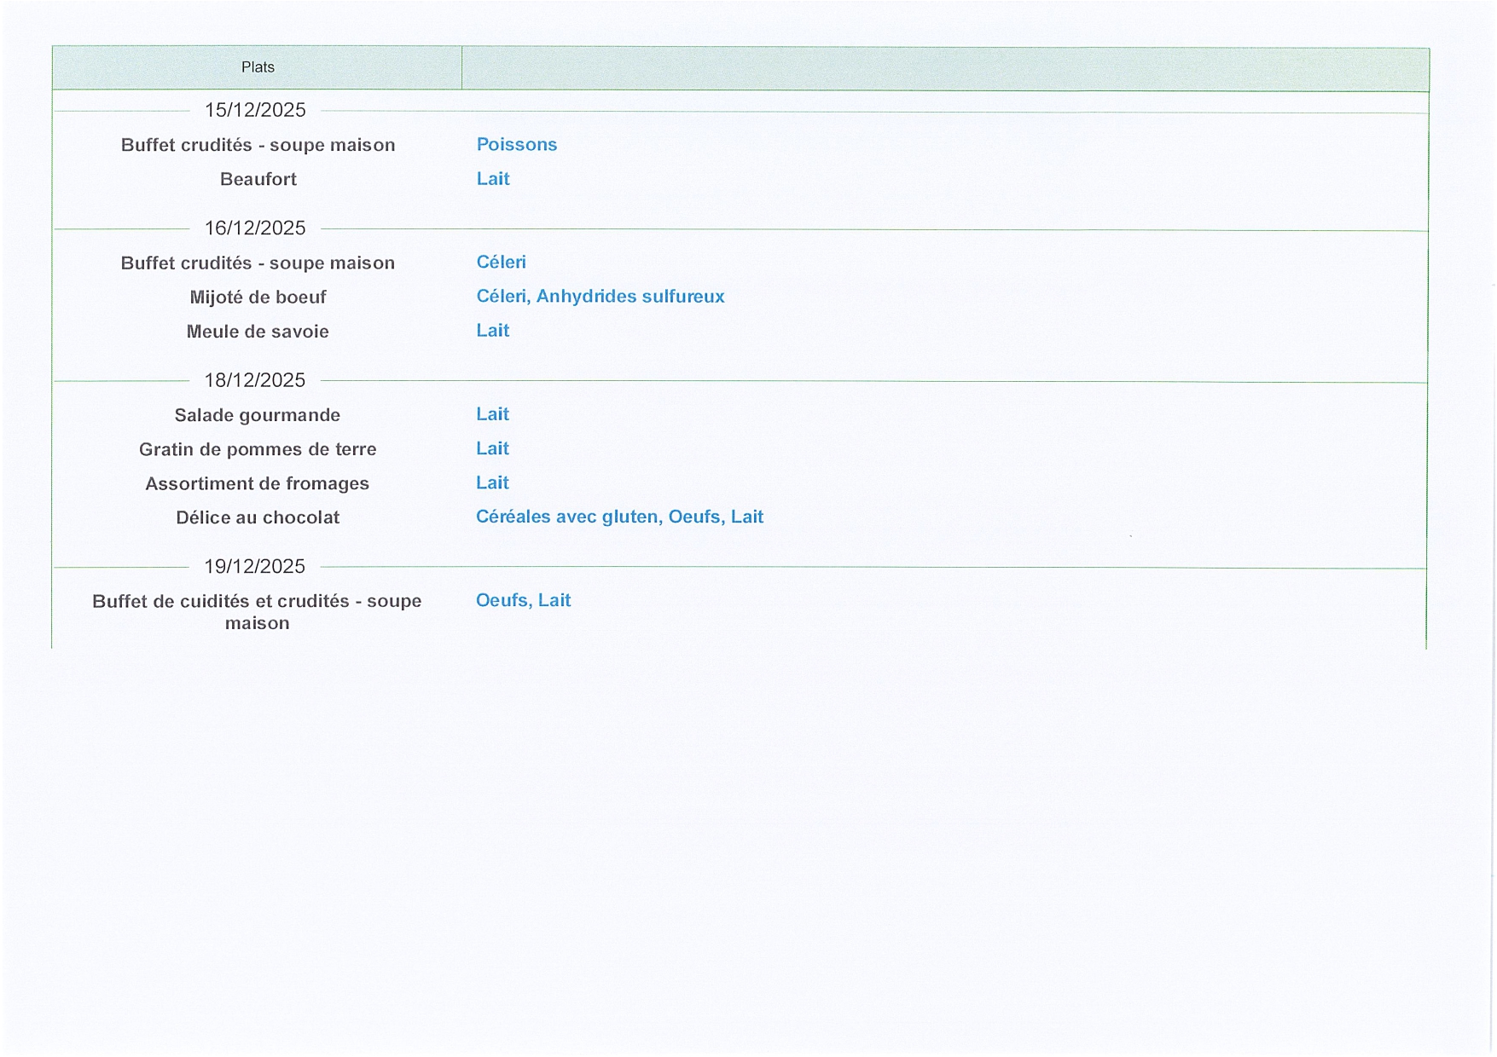This screenshot has height=1057, width=1497.
Task: Select the "Meule de savoie" dish
Action: 258,331
